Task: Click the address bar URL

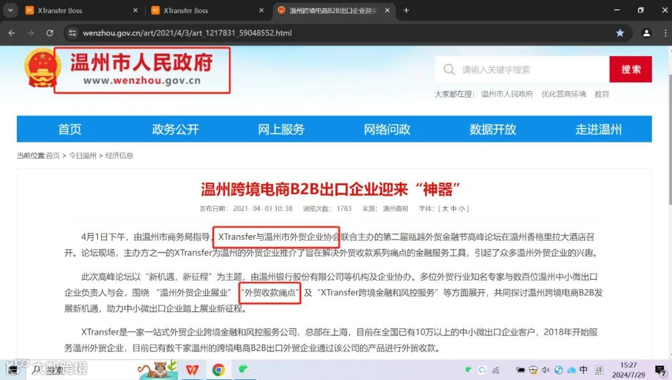Action: 187,33
